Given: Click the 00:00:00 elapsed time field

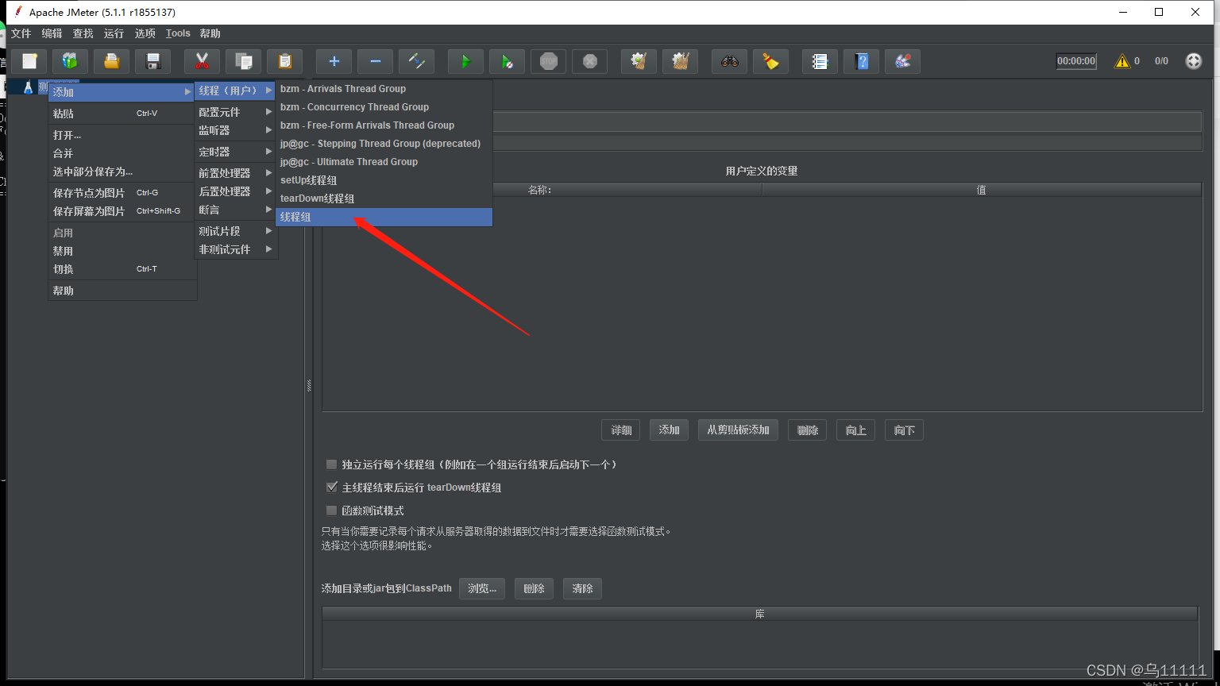Looking at the screenshot, I should (x=1076, y=61).
